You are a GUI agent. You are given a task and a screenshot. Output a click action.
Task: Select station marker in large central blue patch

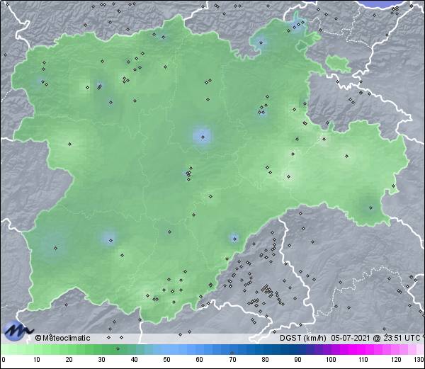(x=203, y=137)
